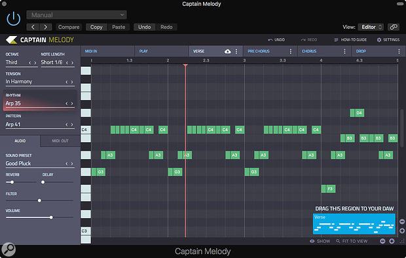
Task: Zoom out horizontally with minus icon
Action: (382, 241)
